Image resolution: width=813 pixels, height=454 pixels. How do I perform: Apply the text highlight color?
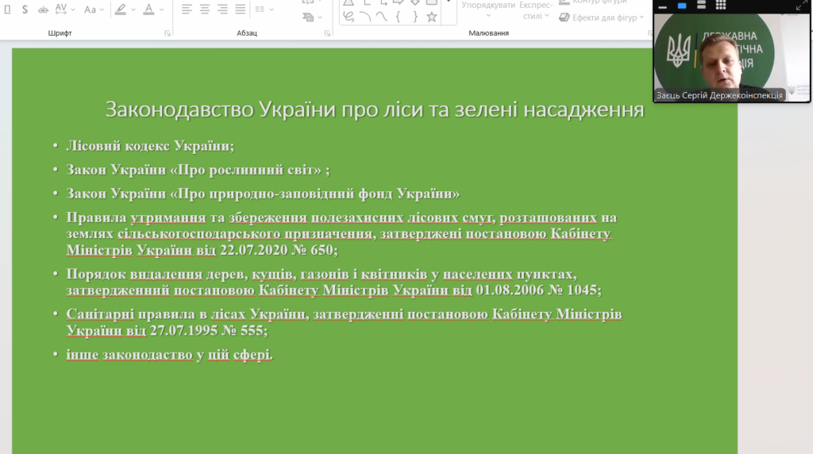click(121, 10)
